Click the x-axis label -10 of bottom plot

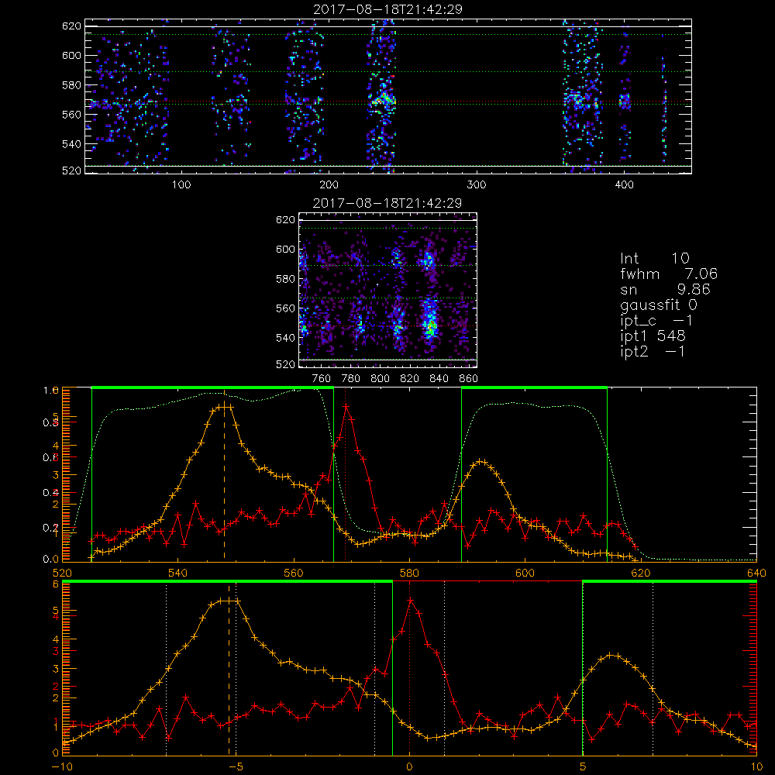62,767
